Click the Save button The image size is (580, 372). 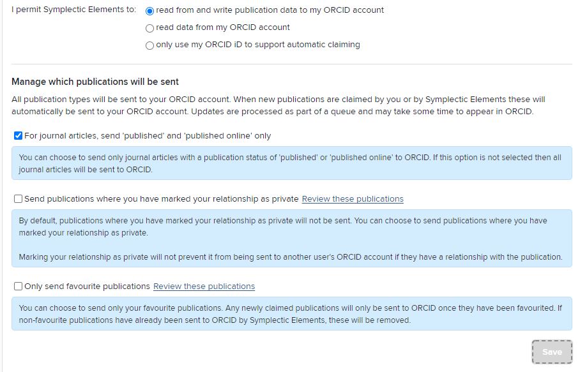[552, 352]
